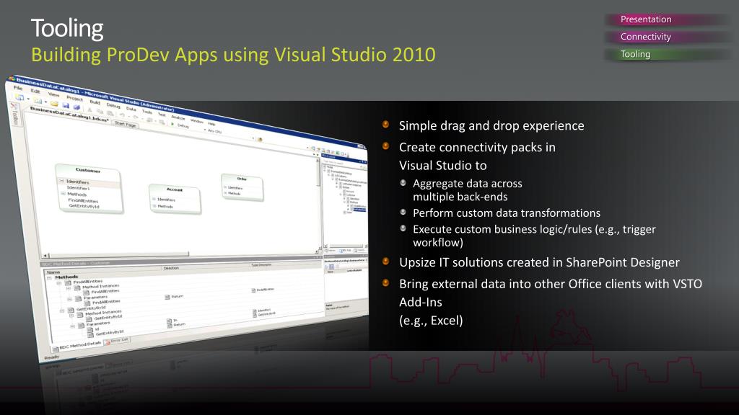Click the Ready status bar text
The image size is (739, 415).
coord(51,357)
